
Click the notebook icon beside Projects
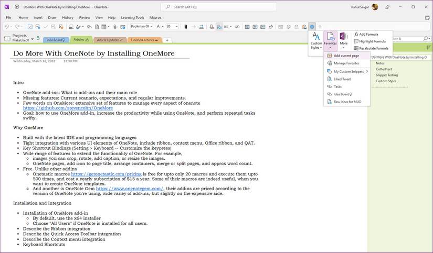click(x=7, y=38)
